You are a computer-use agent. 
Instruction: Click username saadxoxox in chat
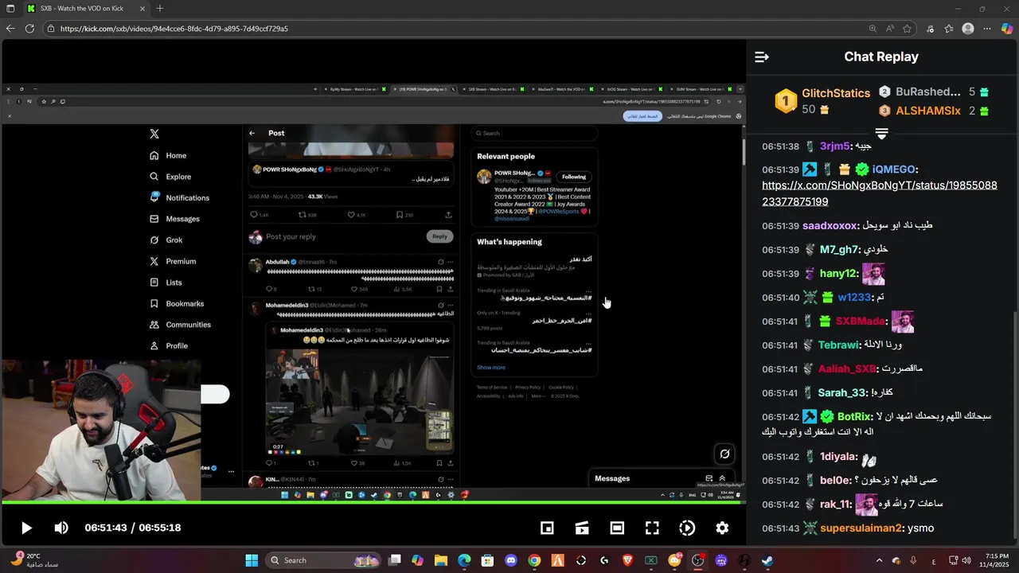(x=830, y=226)
